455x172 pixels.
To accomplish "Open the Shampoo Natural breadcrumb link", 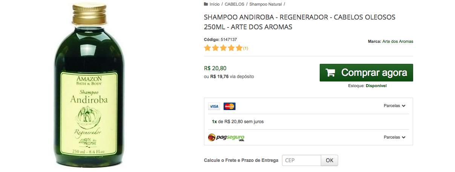I will [265, 4].
